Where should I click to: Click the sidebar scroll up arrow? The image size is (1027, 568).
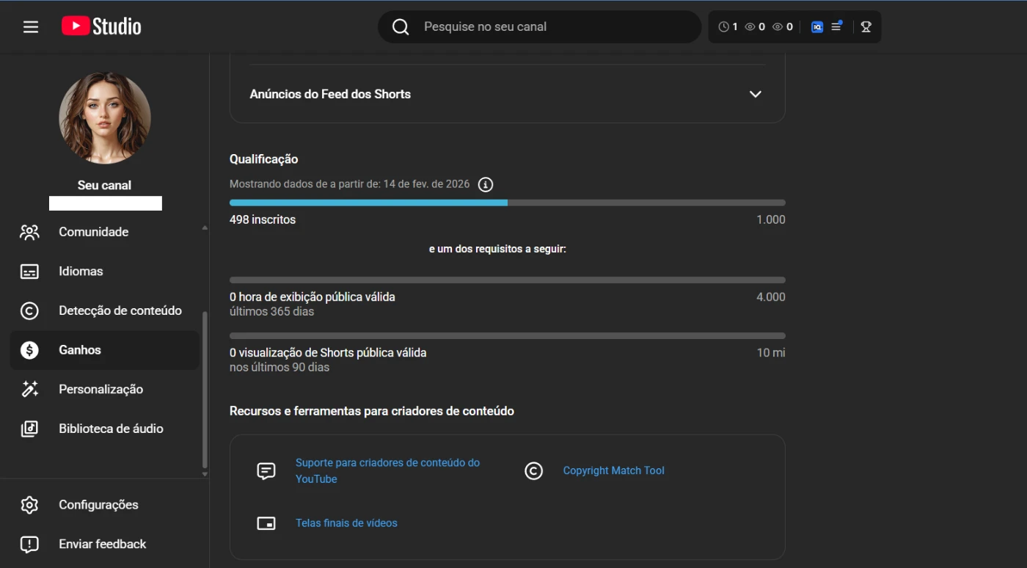[x=205, y=229]
